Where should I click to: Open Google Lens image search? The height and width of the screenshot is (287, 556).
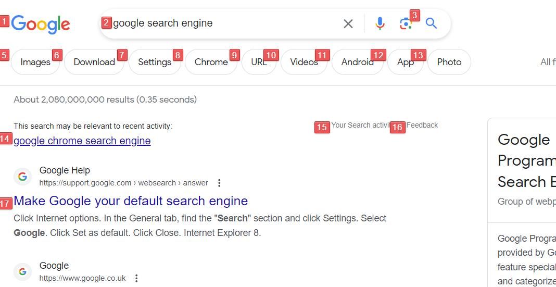(x=406, y=23)
